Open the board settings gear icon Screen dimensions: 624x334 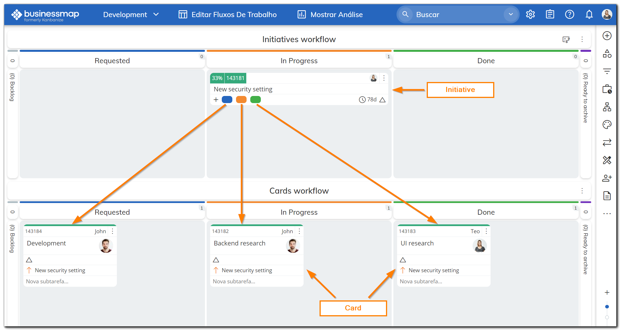[530, 14]
